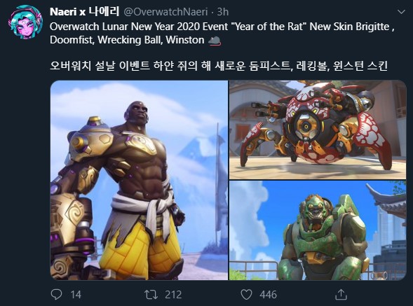Open the Doomfist skin image

[139, 180]
